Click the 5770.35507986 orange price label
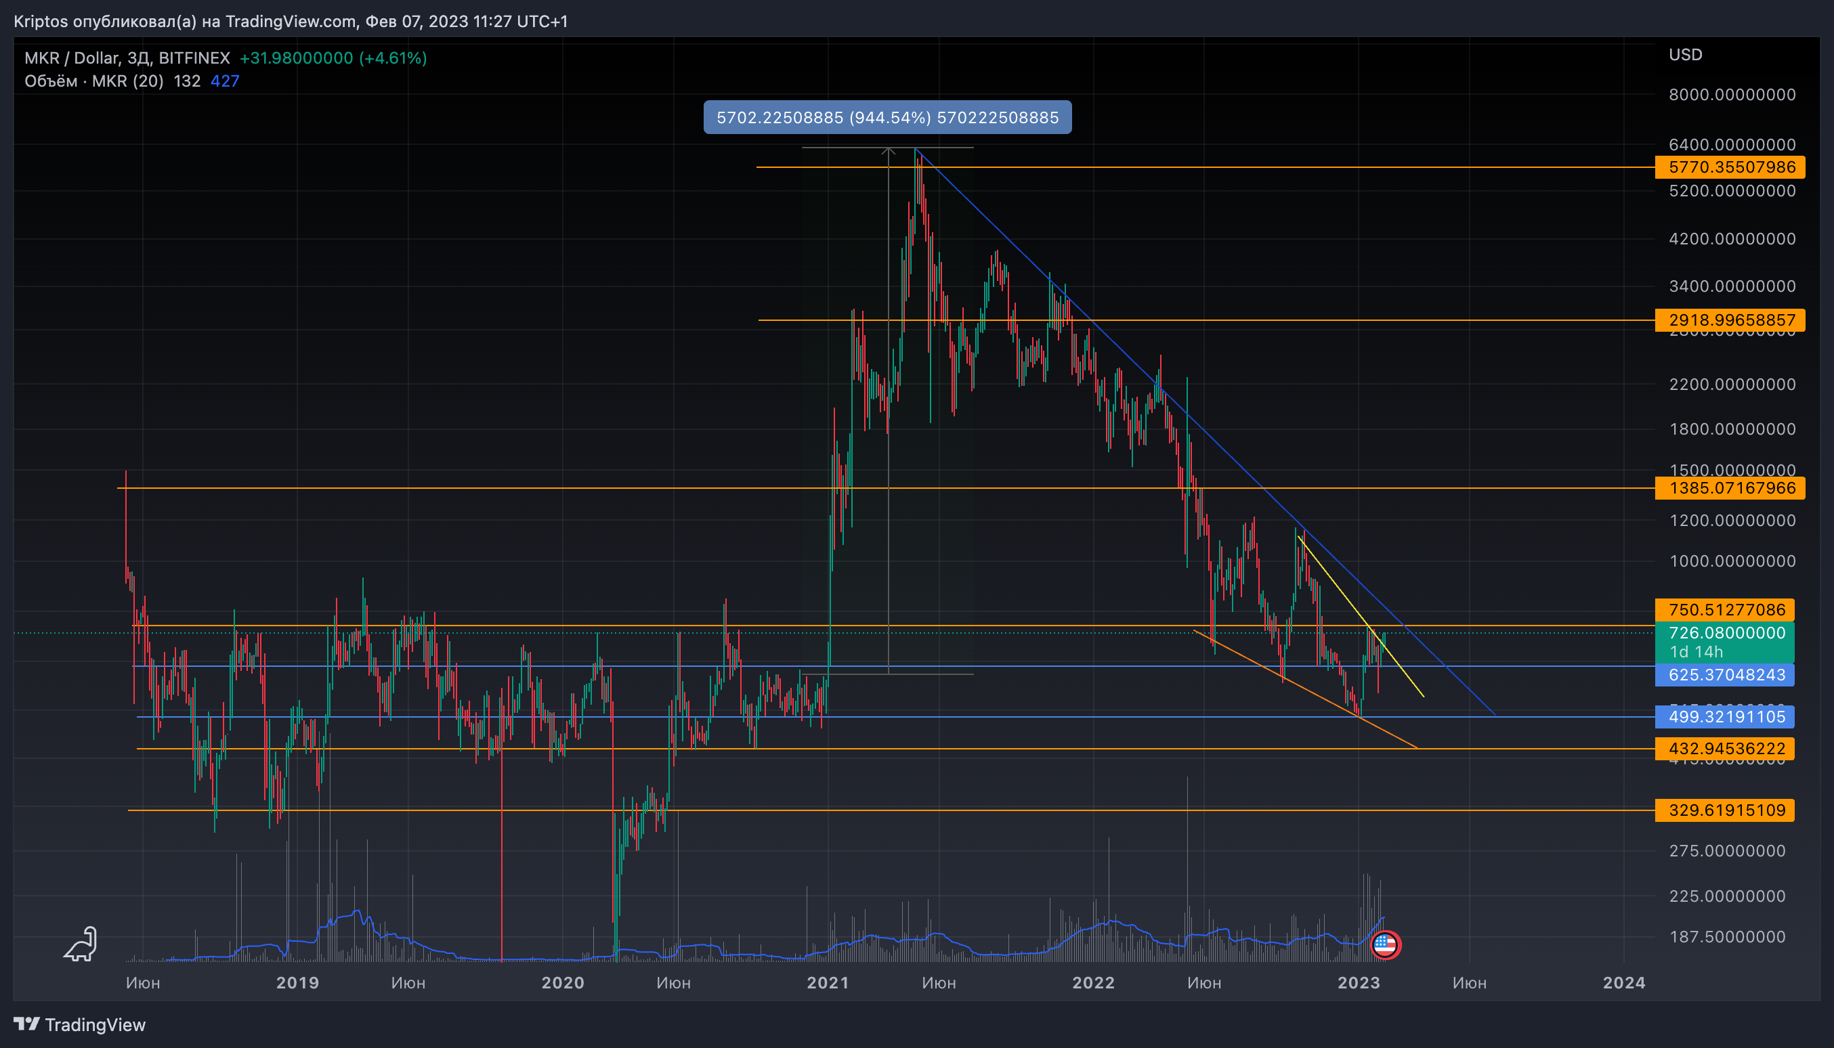This screenshot has height=1048, width=1834. [1731, 167]
